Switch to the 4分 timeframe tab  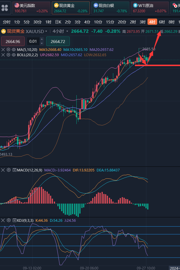click(x=87, y=22)
